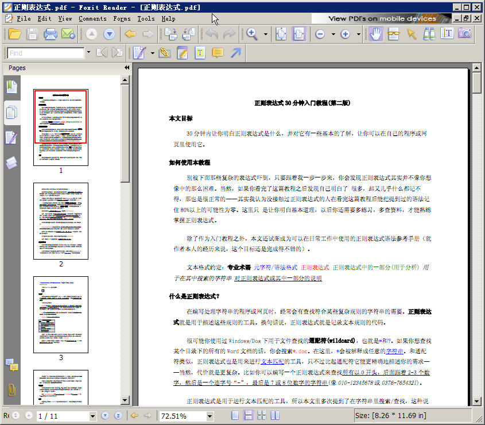
Task: Click the Snapshot camera icon
Action: (x=465, y=34)
